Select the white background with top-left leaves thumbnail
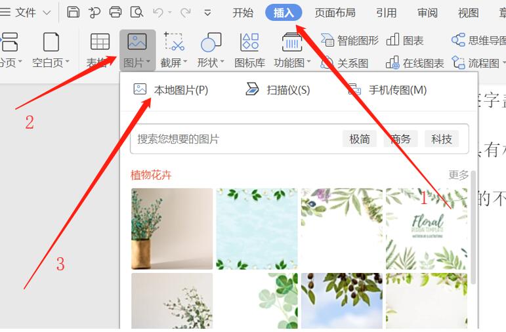The height and width of the screenshot is (332, 506). [x=341, y=229]
